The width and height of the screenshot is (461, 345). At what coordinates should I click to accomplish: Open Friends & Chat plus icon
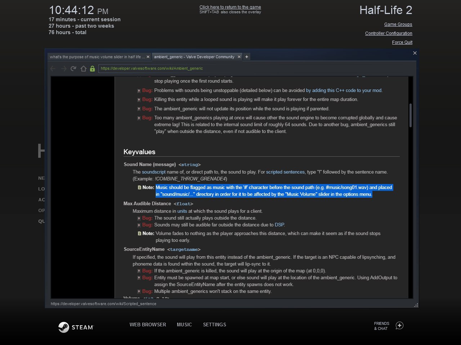[399, 326]
